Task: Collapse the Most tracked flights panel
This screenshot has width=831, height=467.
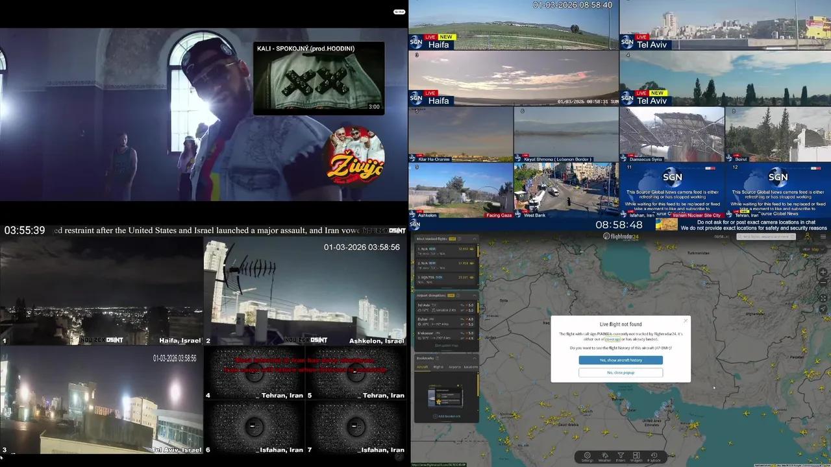Action: tap(474, 239)
